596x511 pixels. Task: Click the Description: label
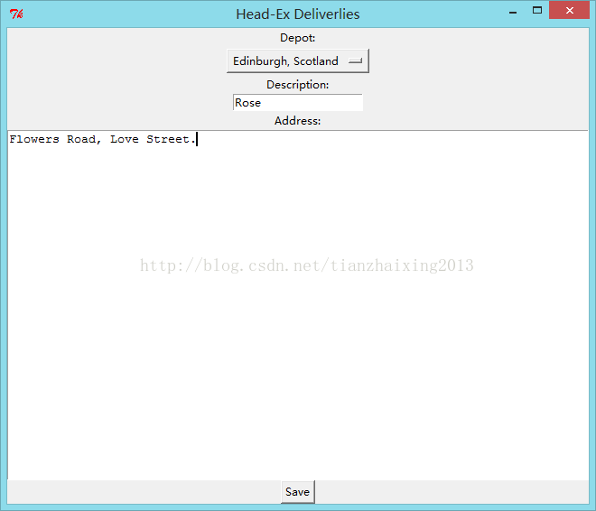(297, 85)
